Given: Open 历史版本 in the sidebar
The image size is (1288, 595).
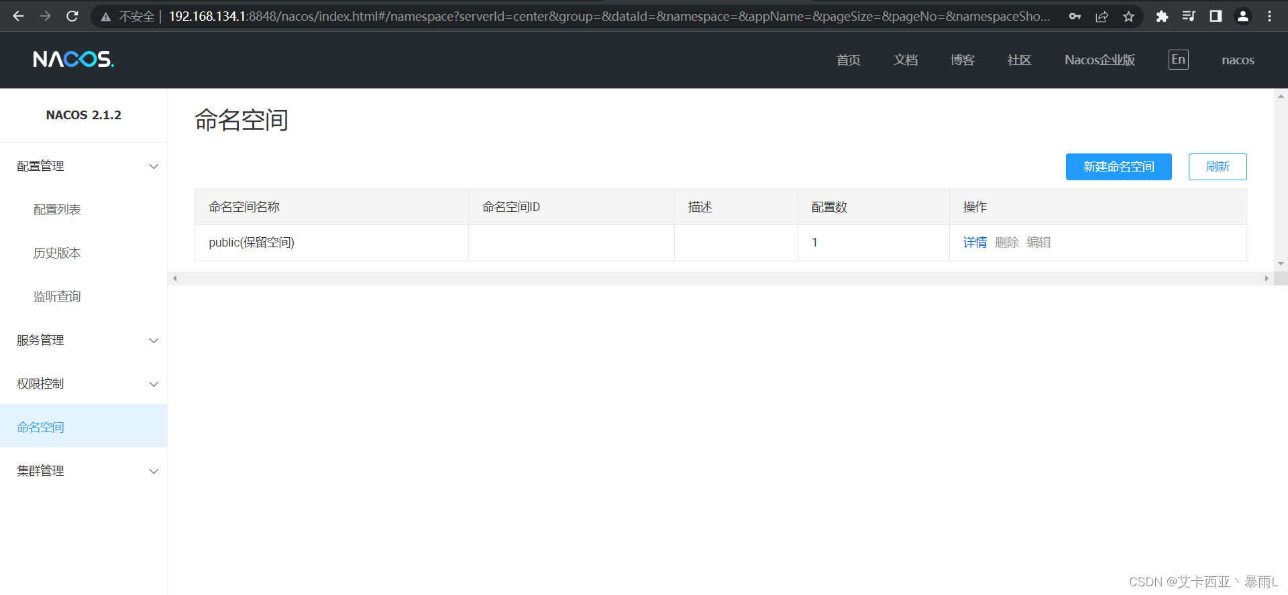Looking at the screenshot, I should 57,253.
